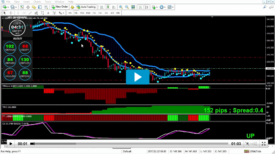Select the Crosshair tool
275x154 pixels.
(x=11, y=13)
